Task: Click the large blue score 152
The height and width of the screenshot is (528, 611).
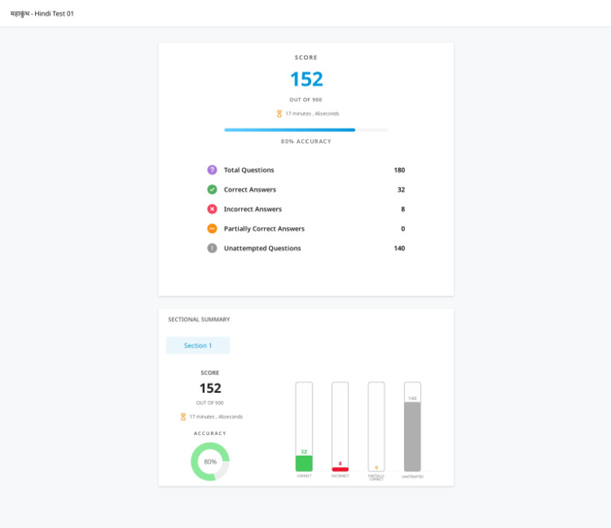Action: pos(306,80)
